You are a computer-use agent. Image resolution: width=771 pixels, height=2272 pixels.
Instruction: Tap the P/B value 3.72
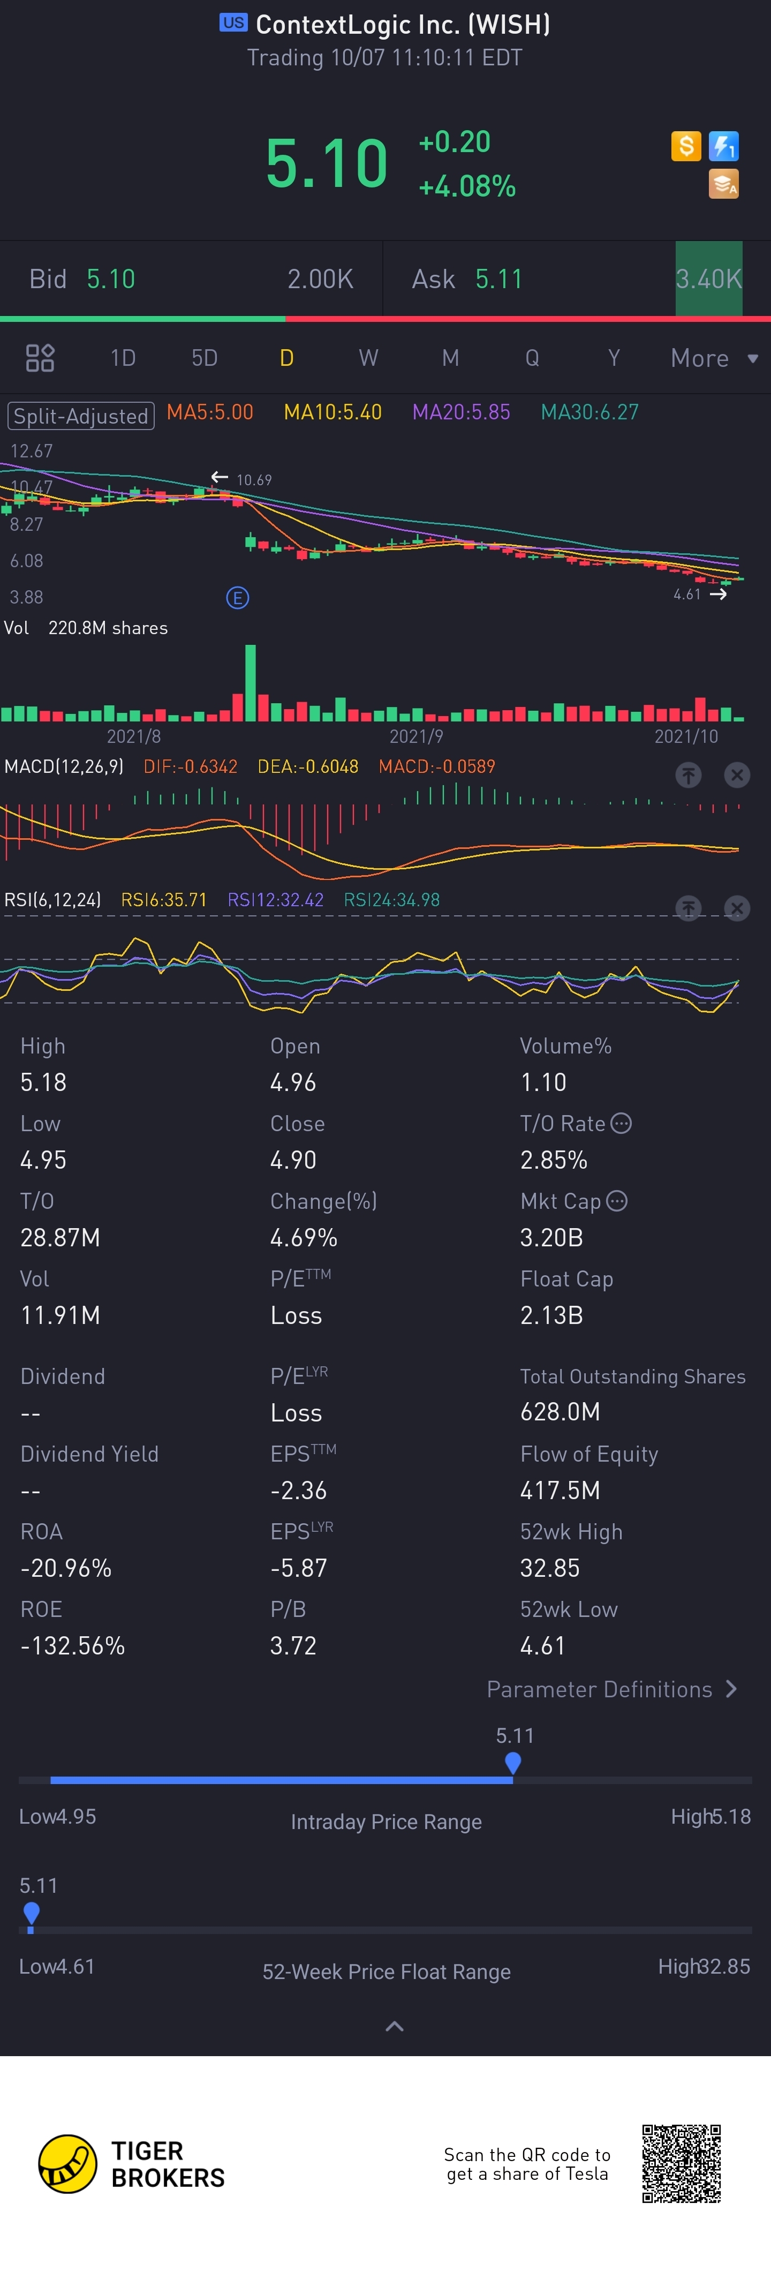(293, 1645)
